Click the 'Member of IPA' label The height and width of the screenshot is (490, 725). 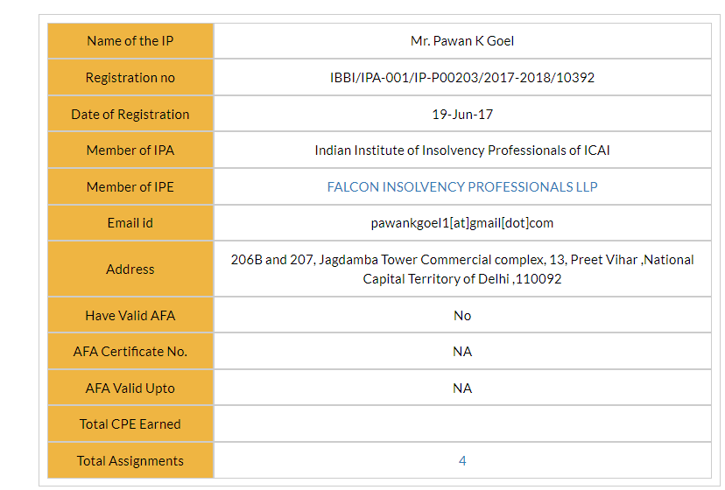coord(130,150)
